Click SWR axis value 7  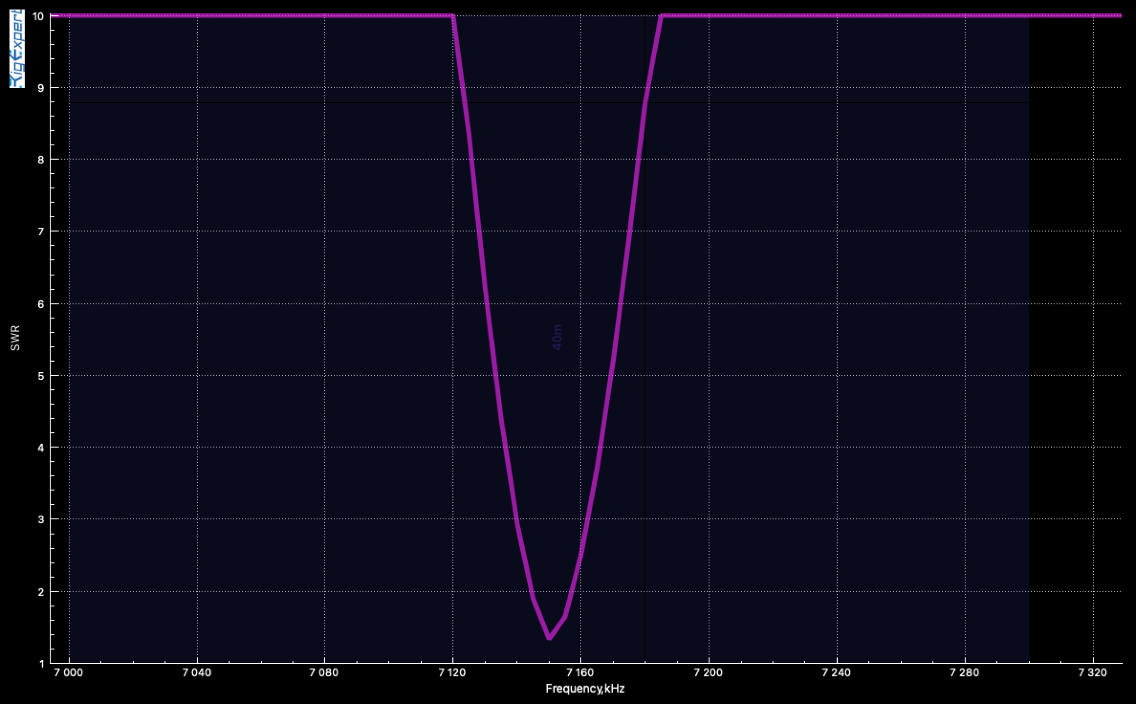tap(41, 232)
